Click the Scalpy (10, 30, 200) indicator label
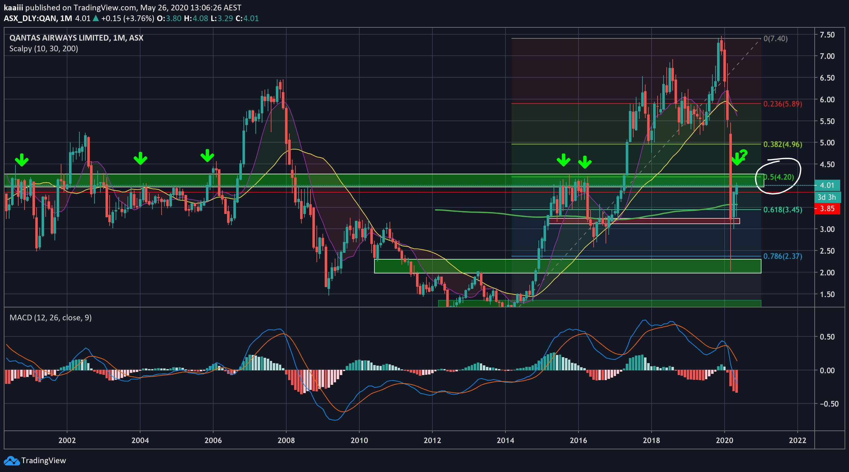The width and height of the screenshot is (849, 472). point(44,49)
